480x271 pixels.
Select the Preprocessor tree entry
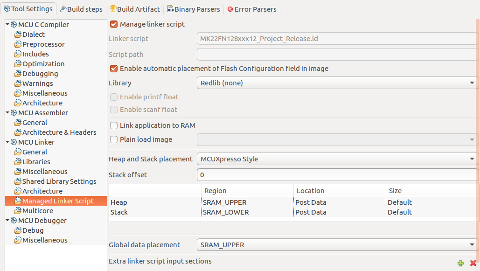(43, 44)
